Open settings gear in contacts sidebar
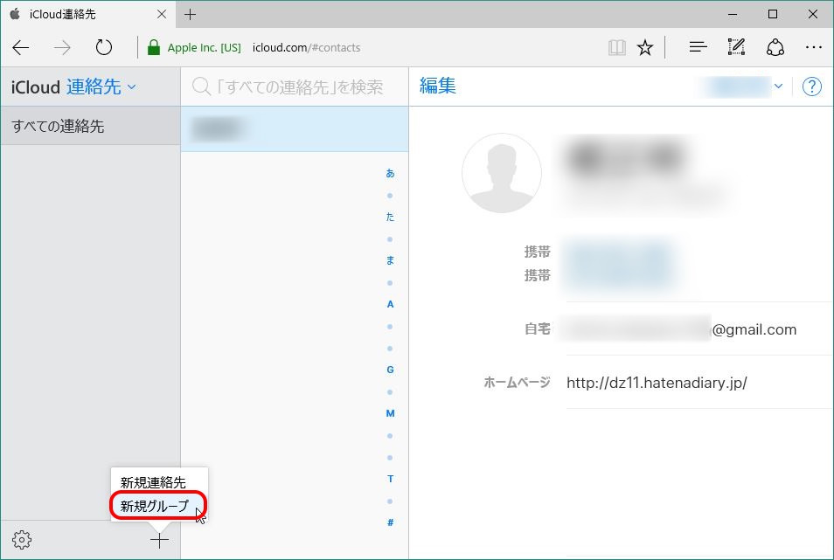Image resolution: width=834 pixels, height=560 pixels. tap(22, 540)
